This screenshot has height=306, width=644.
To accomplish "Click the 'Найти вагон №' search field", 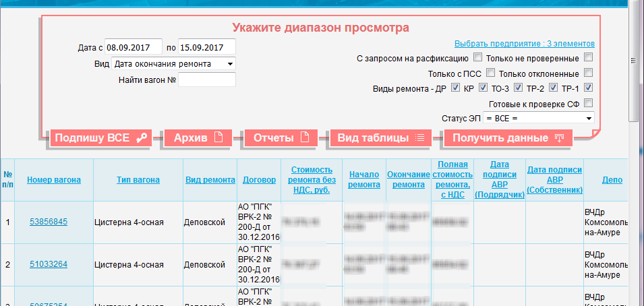I will [x=207, y=80].
